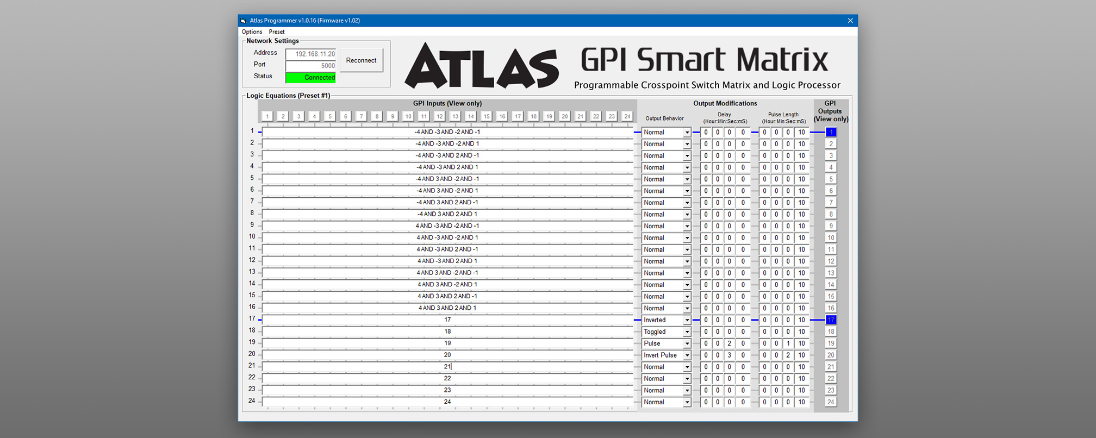Click GPI input indicator 24
Image resolution: width=1096 pixels, height=438 pixels.
point(627,116)
